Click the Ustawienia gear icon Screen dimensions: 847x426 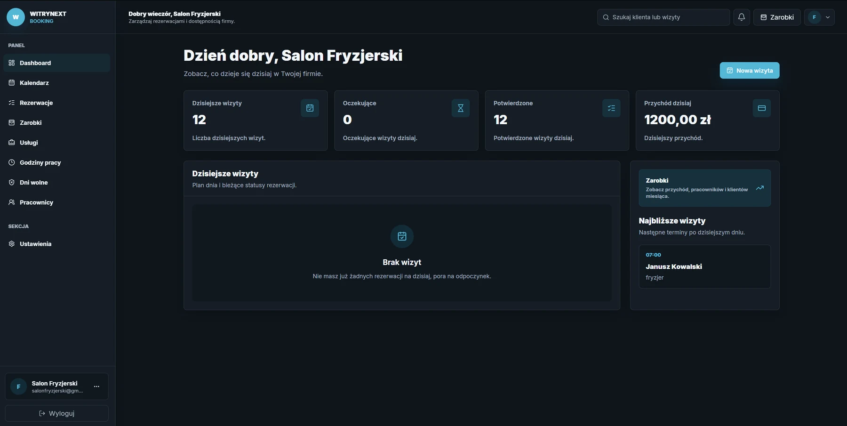click(12, 244)
